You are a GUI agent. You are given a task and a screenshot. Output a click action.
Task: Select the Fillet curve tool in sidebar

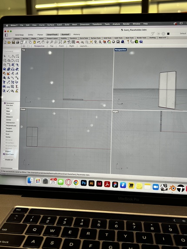(9, 65)
